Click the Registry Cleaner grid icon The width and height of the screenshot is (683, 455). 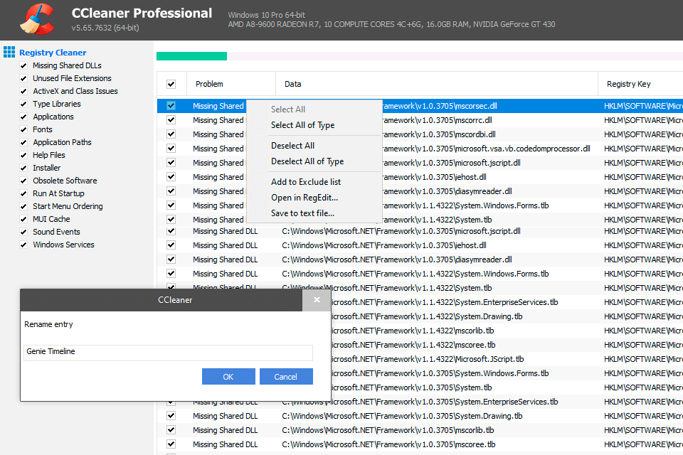click(x=9, y=52)
